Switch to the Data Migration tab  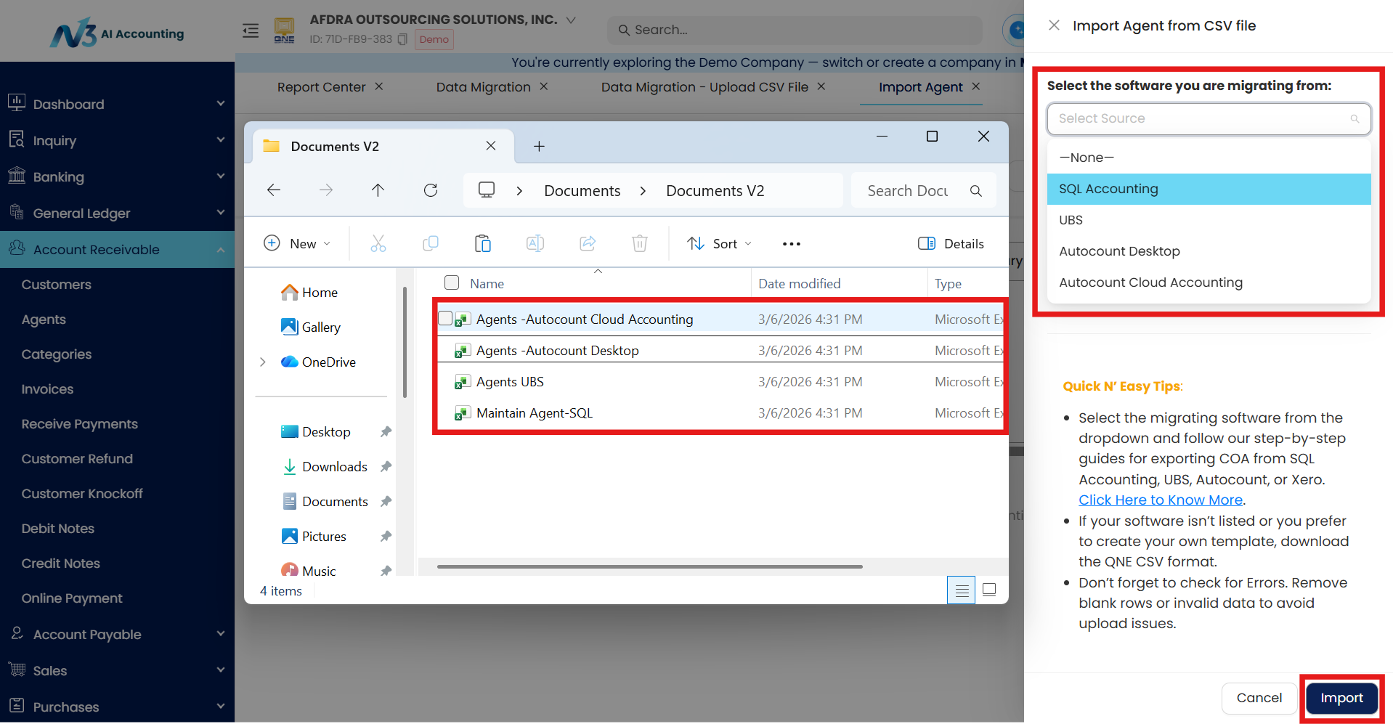pos(484,87)
